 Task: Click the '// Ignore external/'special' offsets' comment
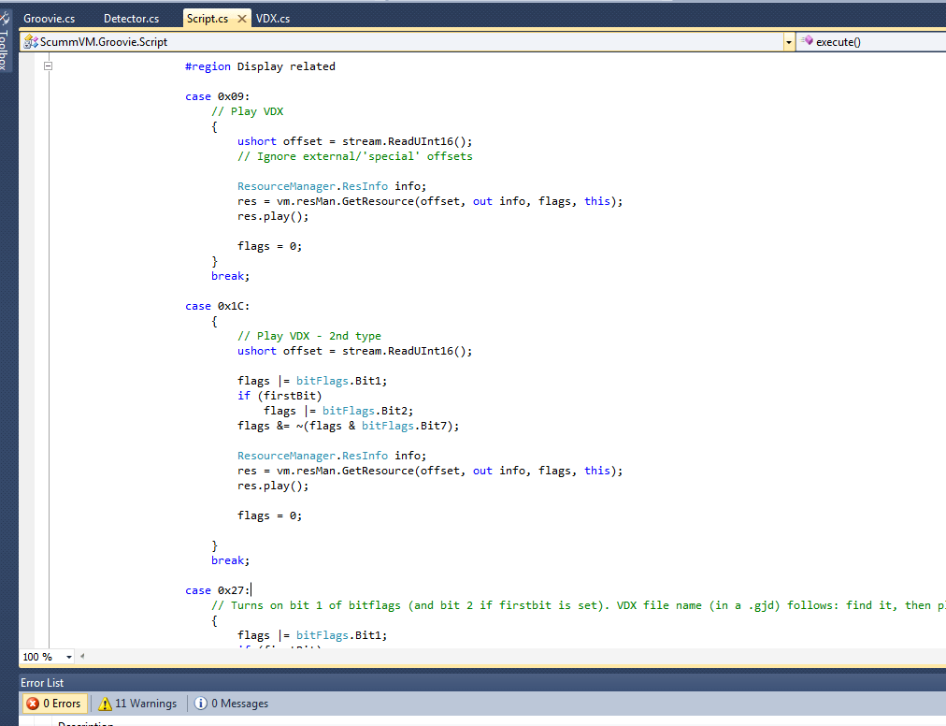(x=355, y=156)
